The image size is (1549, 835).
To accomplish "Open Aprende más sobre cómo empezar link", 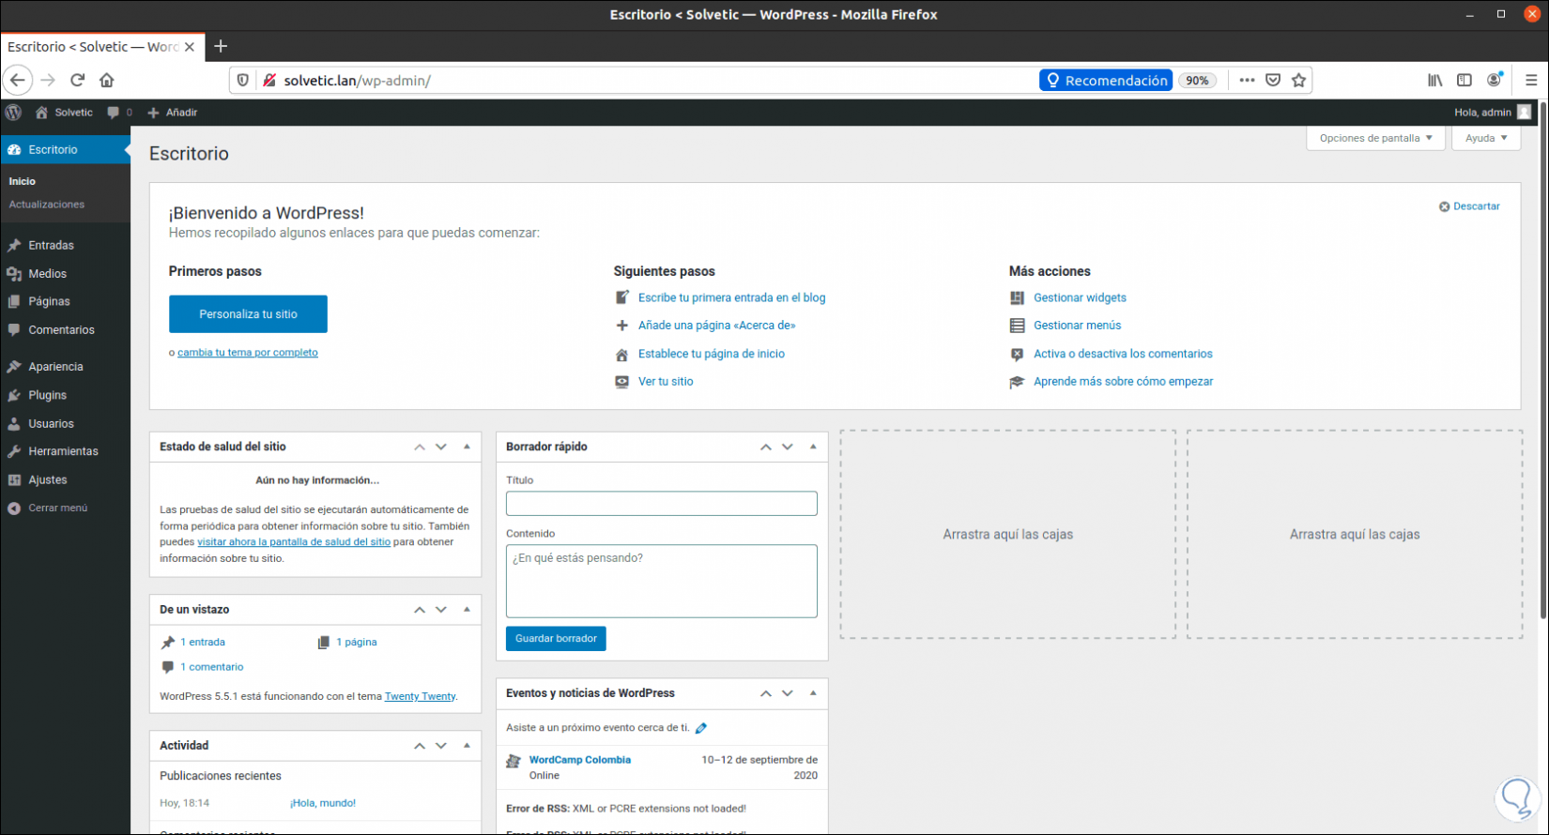I will point(1123,382).
